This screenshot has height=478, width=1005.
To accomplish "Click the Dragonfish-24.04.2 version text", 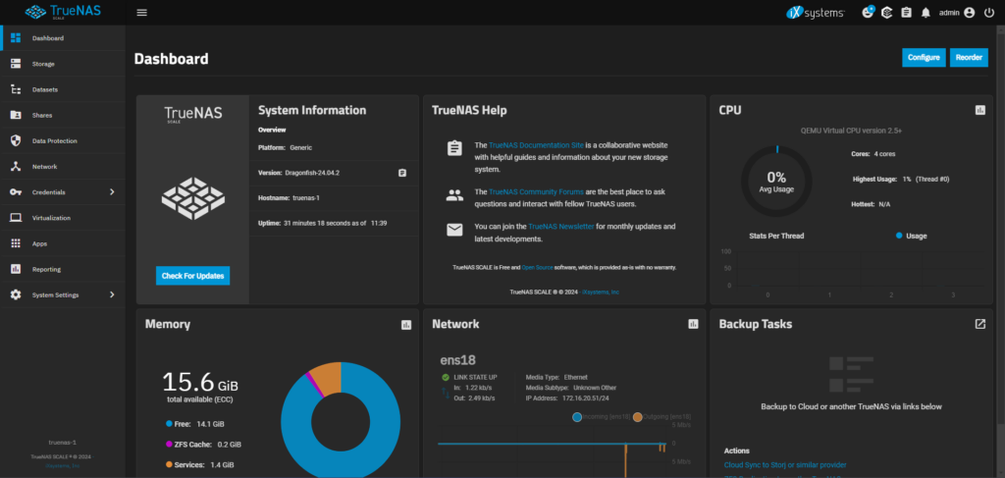I will point(312,173).
